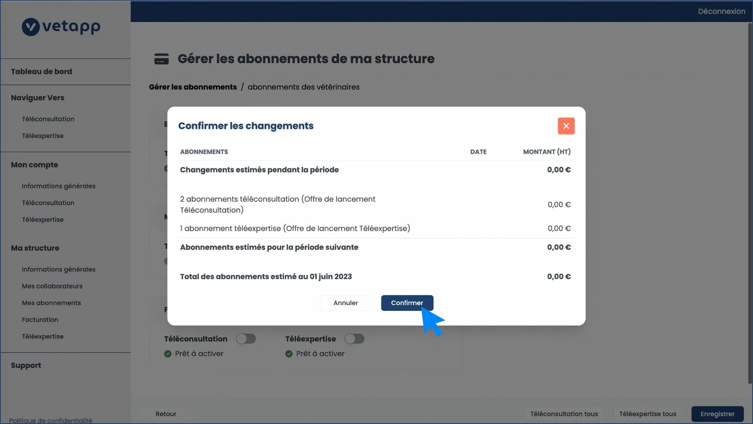Click Déconnexion to log out
Screen dimensions: 753x424
pos(722,11)
